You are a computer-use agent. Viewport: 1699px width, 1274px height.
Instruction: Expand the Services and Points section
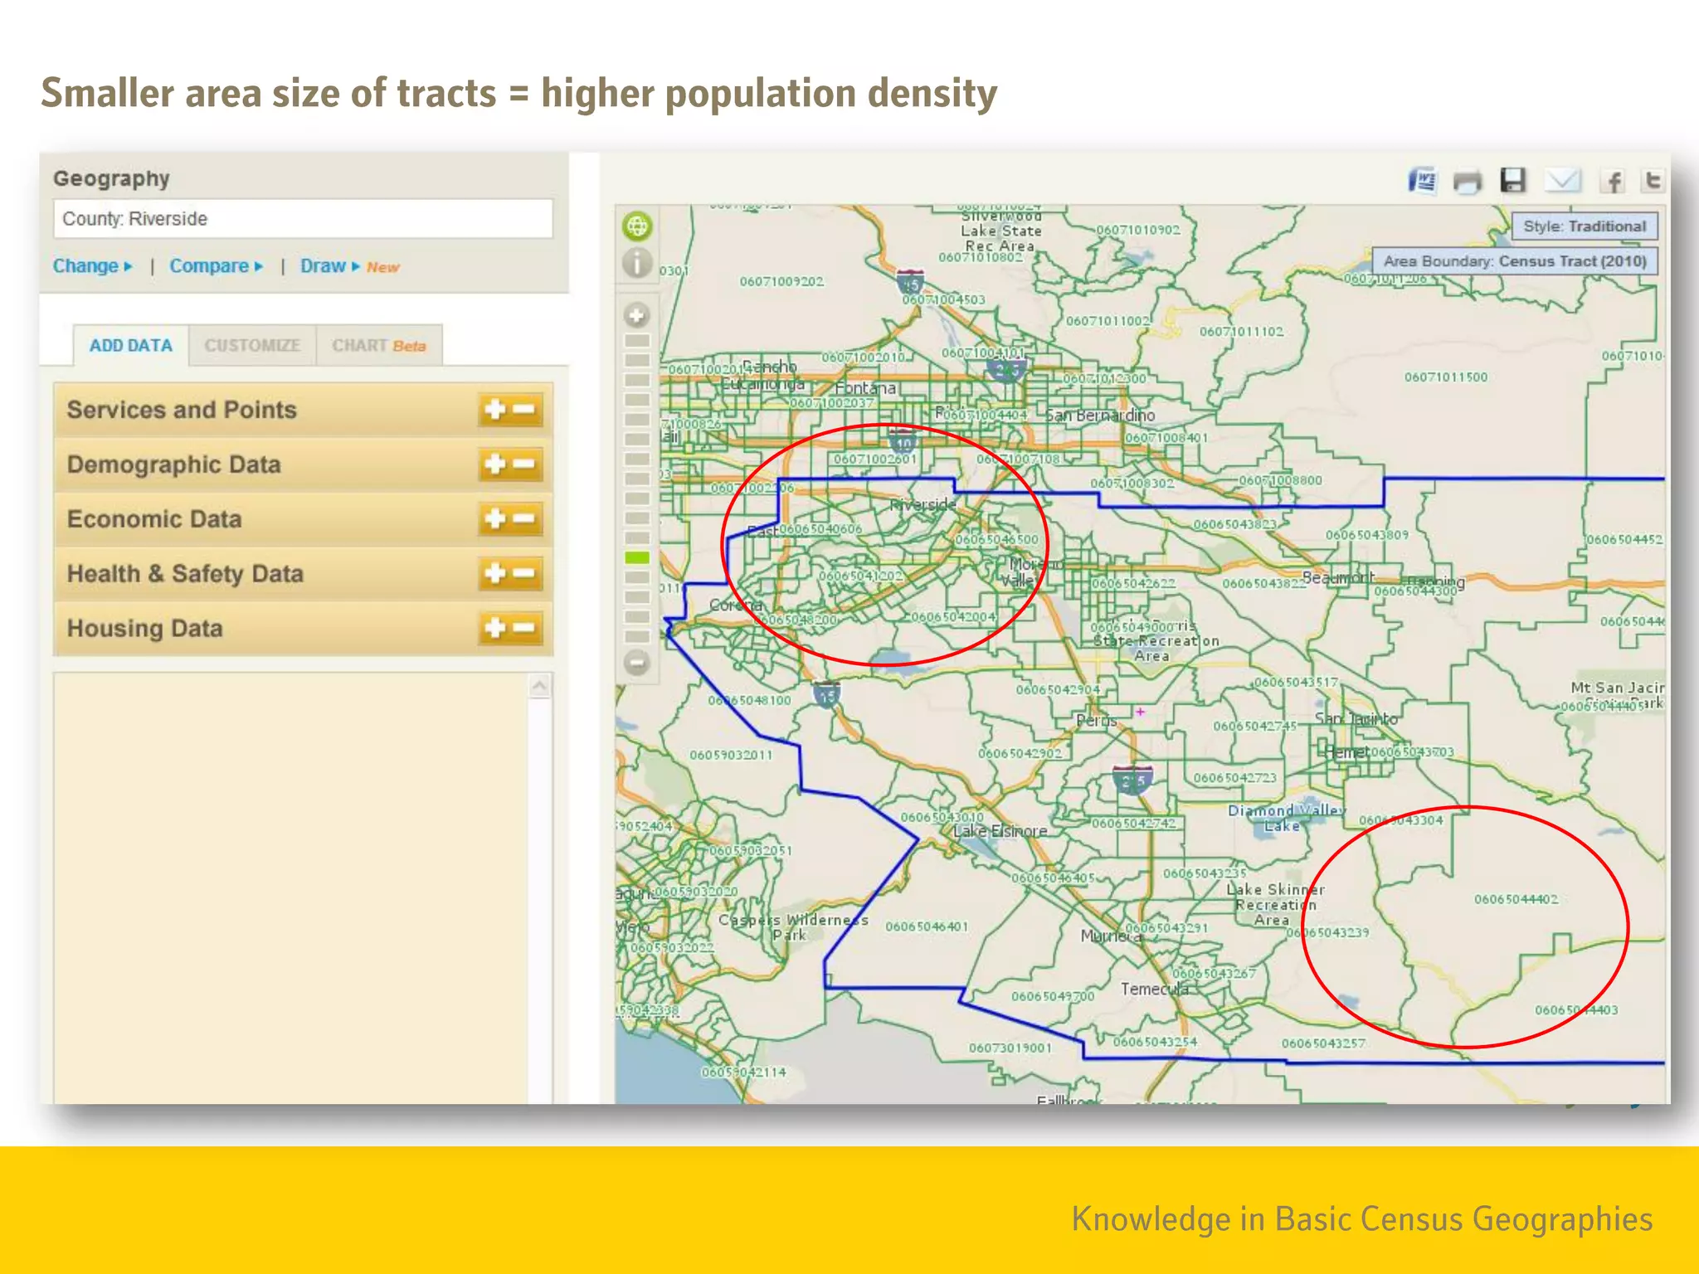[495, 410]
